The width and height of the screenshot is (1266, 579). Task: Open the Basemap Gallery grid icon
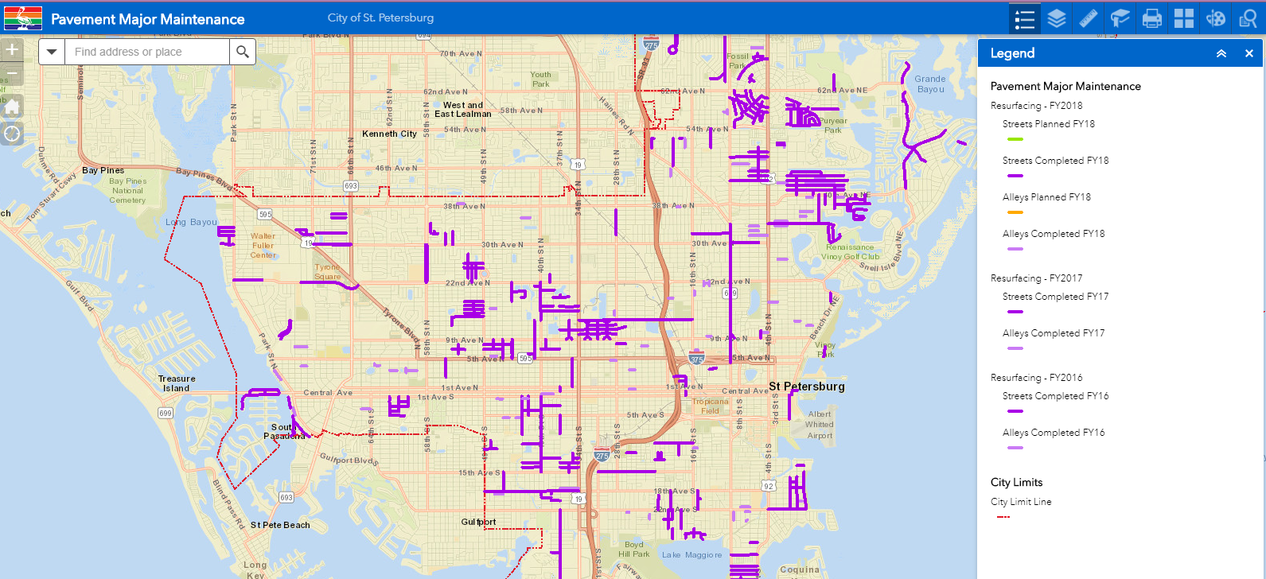[1184, 18]
